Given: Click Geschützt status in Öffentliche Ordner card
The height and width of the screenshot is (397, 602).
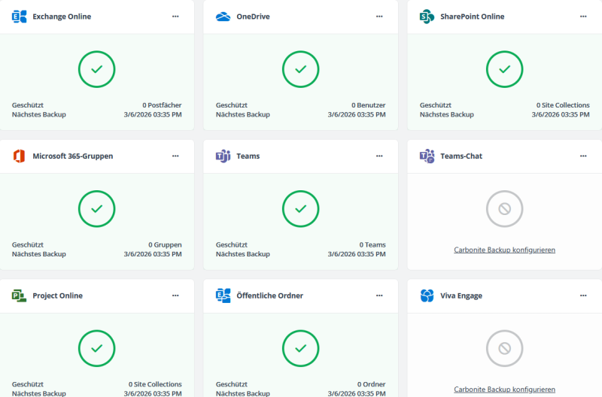Looking at the screenshot, I should point(232,384).
